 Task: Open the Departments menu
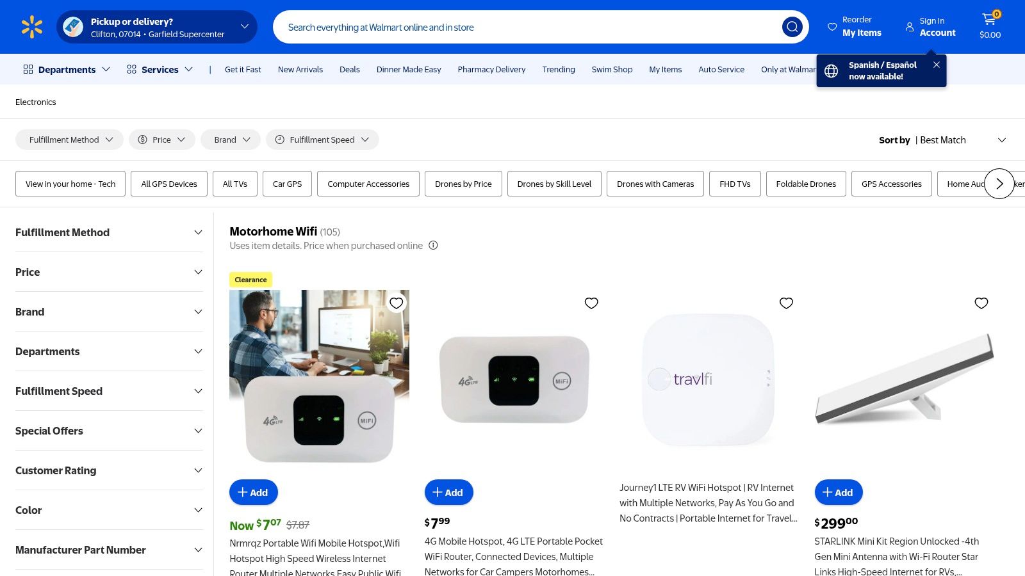click(67, 69)
